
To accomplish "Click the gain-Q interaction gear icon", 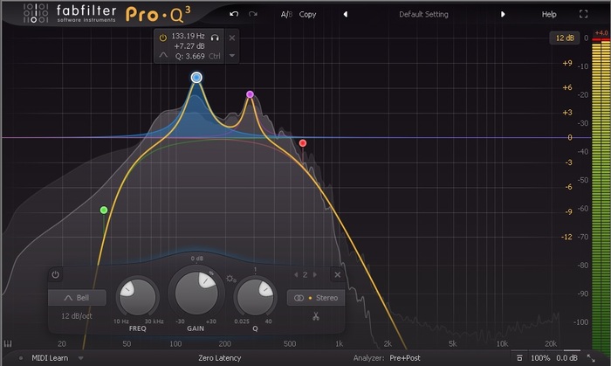I will [230, 279].
